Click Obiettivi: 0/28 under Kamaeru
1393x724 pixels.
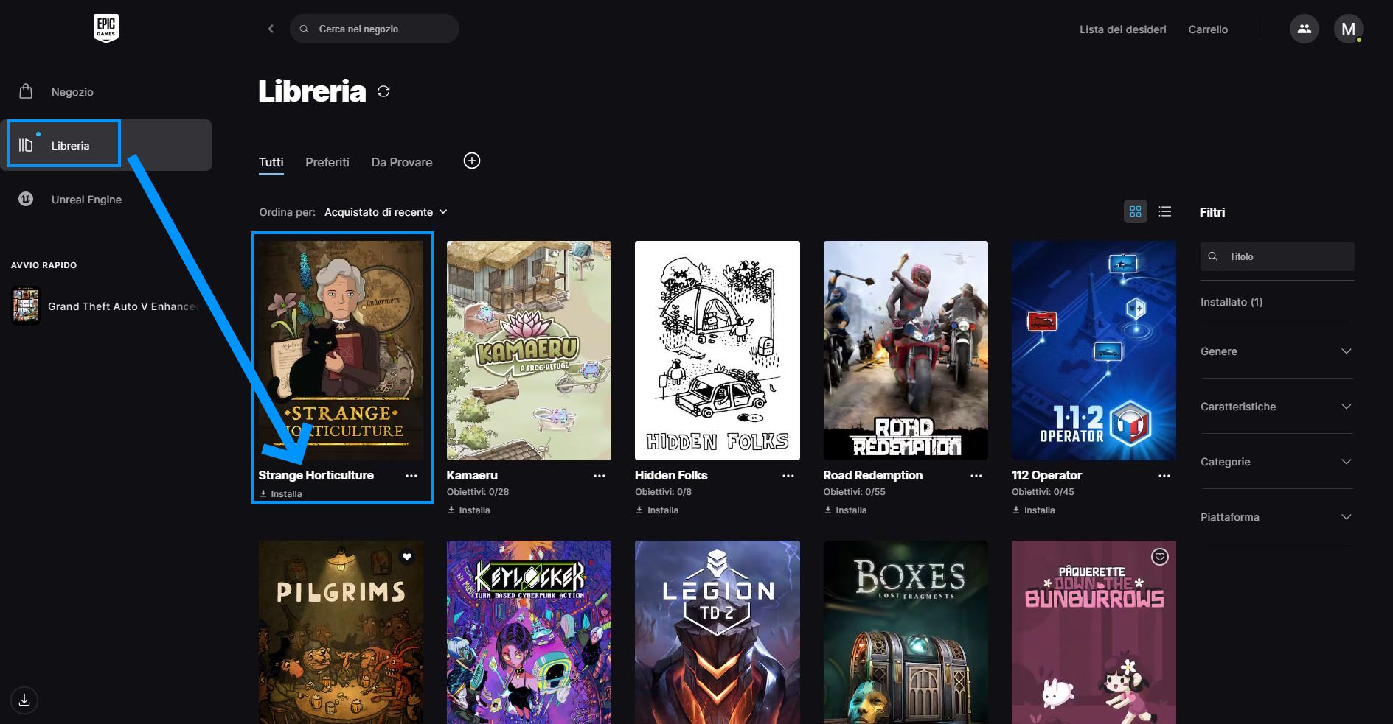pyautogui.click(x=478, y=492)
